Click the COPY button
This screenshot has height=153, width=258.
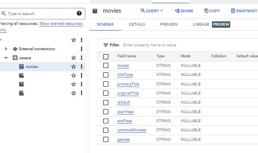(212, 11)
